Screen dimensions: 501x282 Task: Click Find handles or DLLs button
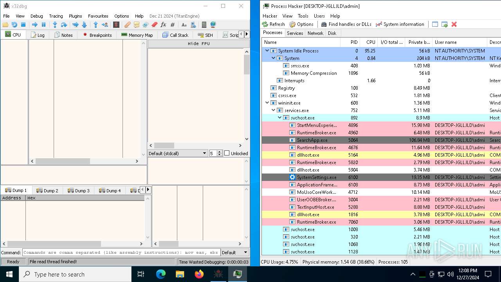click(x=346, y=24)
